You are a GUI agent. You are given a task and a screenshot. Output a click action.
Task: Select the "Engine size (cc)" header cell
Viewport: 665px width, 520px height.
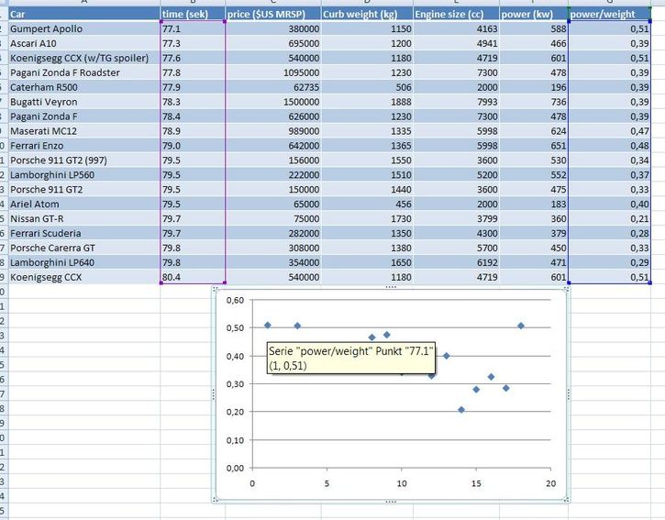[x=455, y=15]
